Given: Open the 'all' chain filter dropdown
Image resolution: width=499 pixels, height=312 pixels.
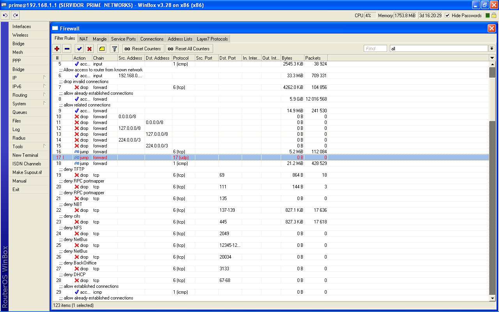Looking at the screenshot, I should (492, 49).
